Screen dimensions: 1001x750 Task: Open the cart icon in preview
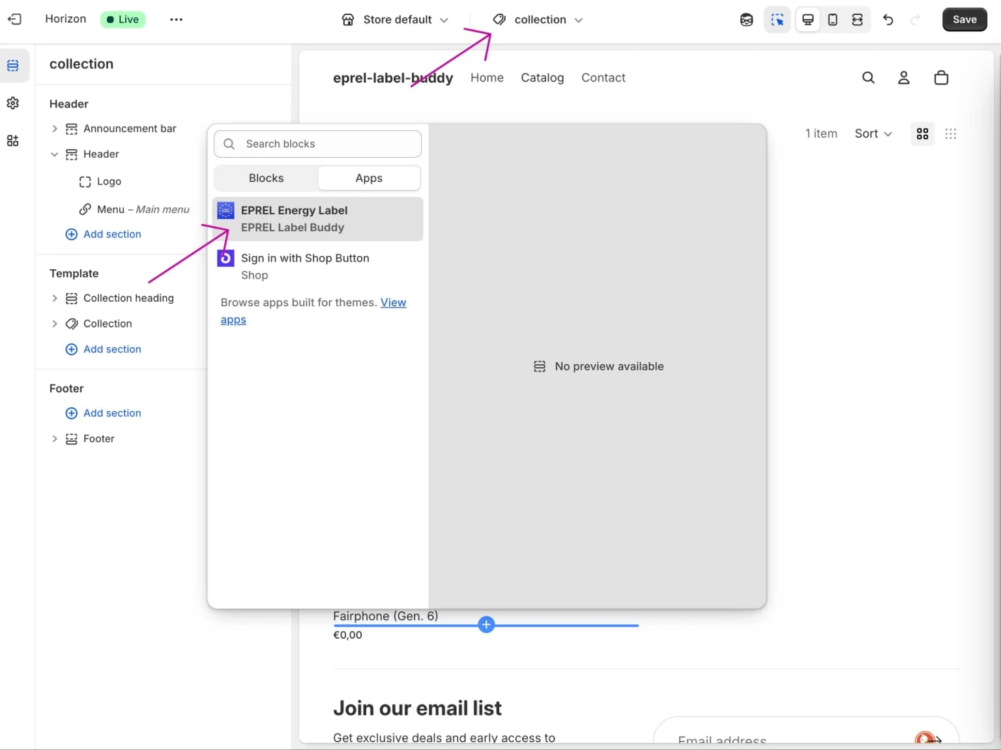coord(941,78)
